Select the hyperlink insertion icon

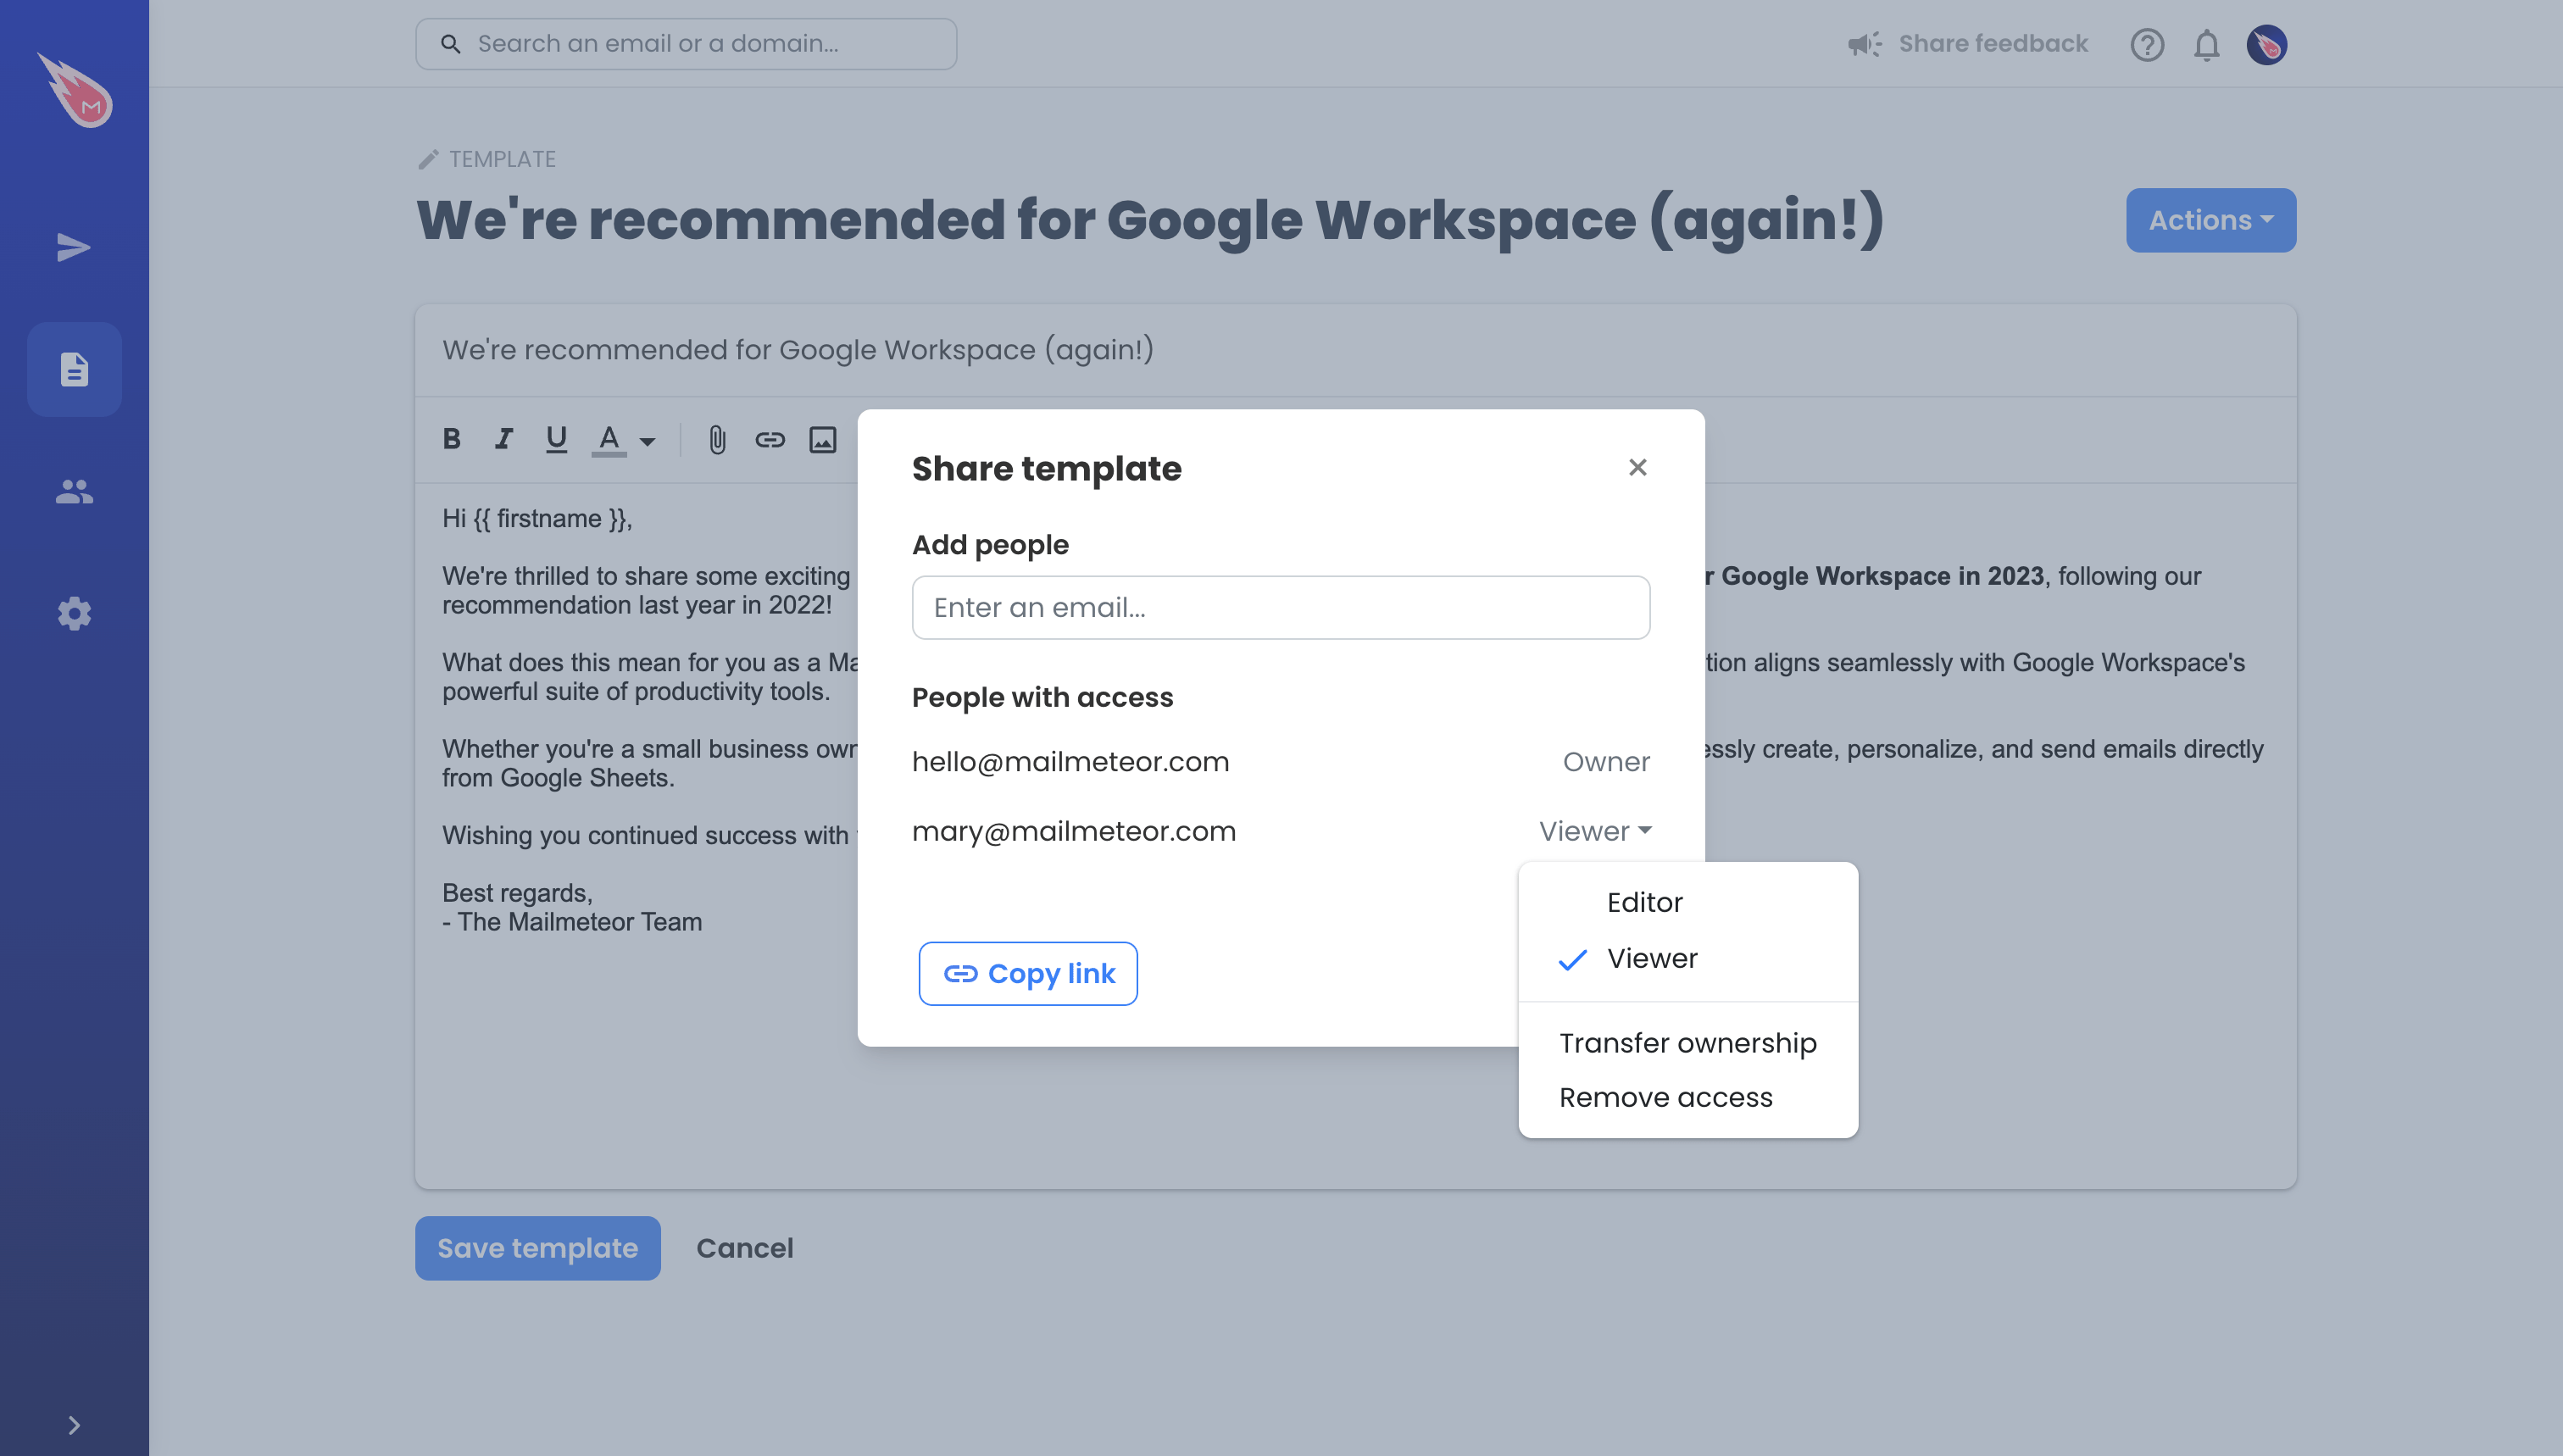point(770,438)
